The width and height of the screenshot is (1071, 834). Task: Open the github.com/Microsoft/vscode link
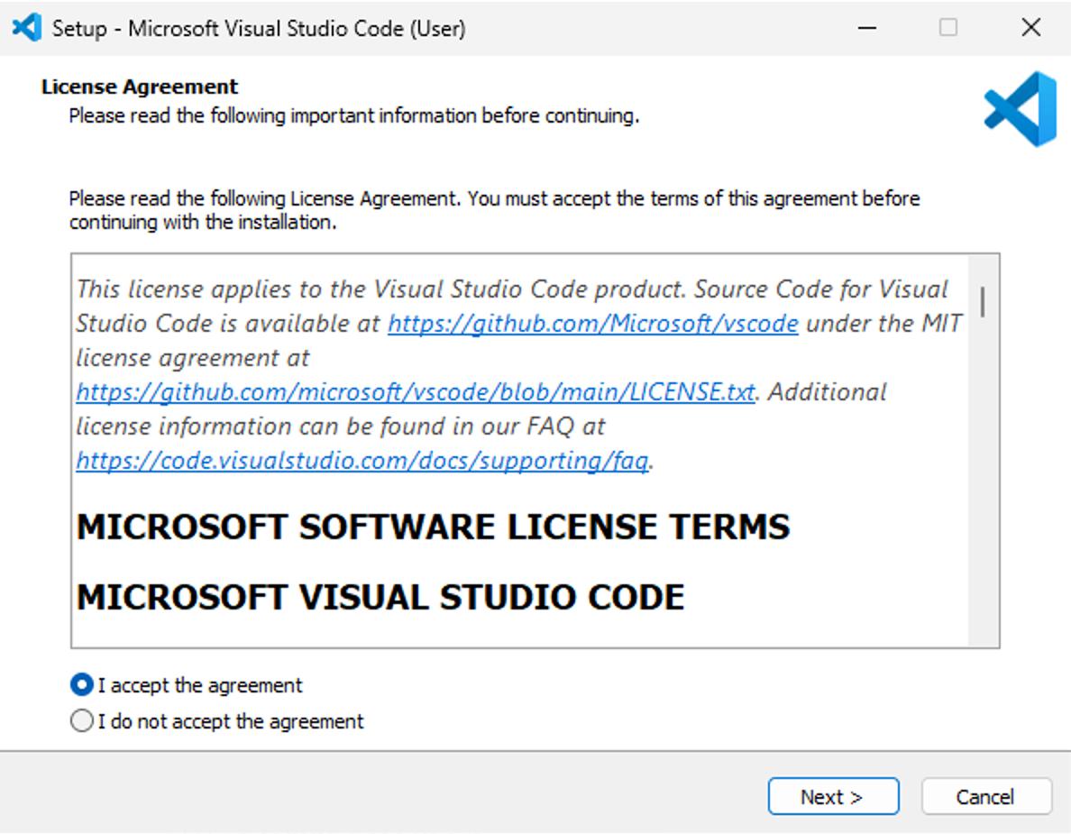592,324
